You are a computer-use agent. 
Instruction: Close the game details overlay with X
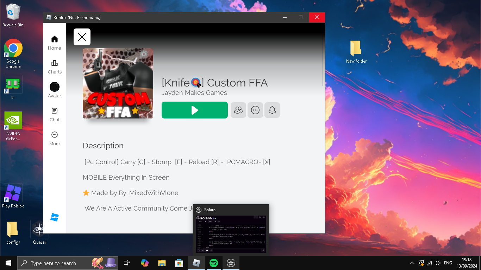82,37
